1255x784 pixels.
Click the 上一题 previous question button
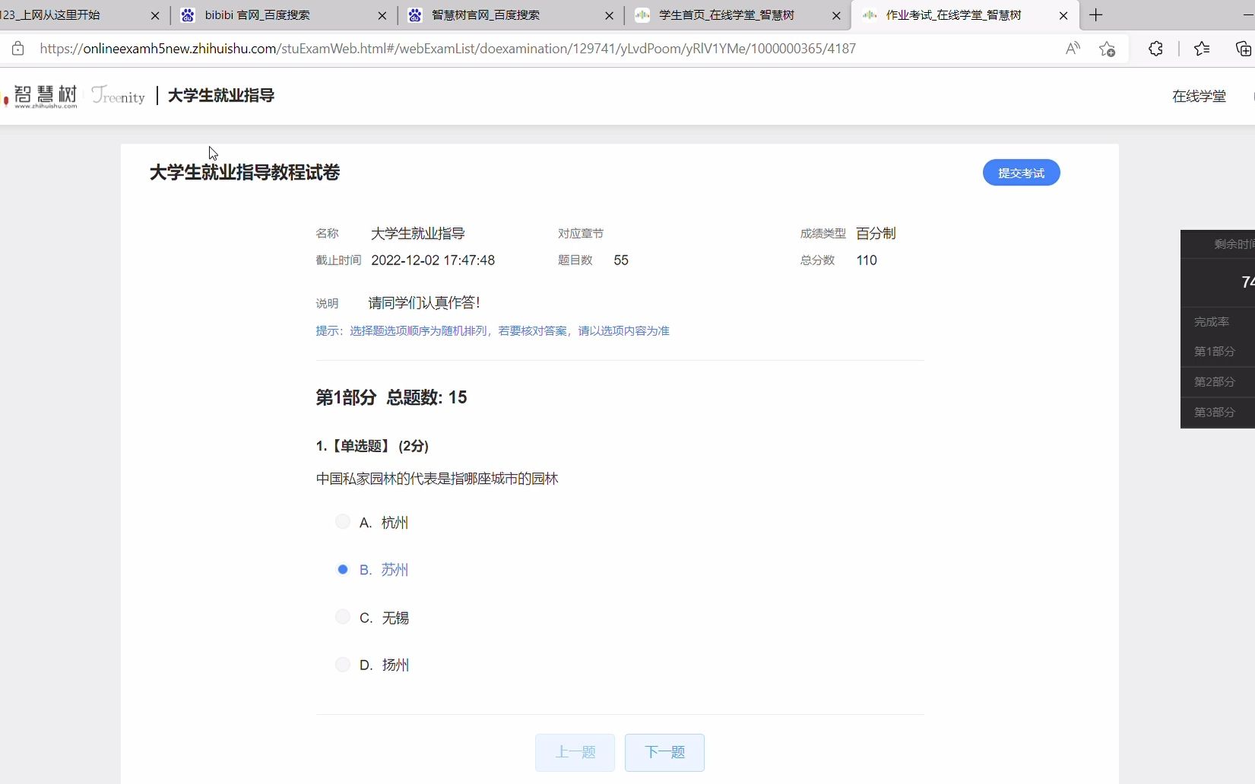pyautogui.click(x=575, y=752)
